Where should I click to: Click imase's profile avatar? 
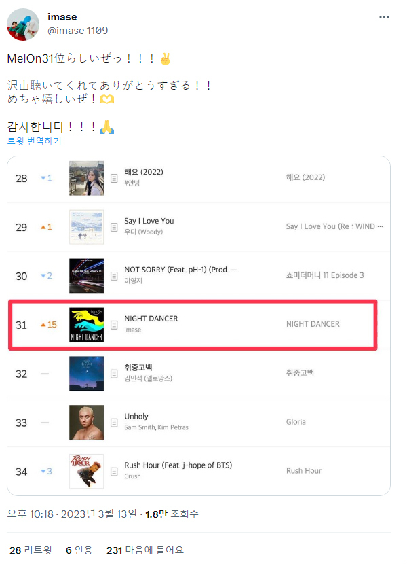(x=22, y=24)
